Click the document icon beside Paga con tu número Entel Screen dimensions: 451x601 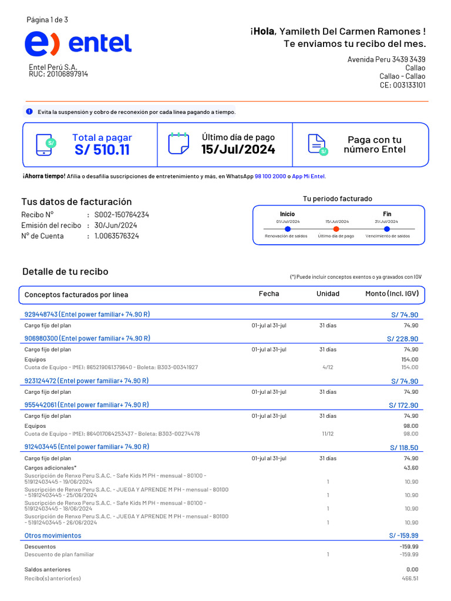(318, 144)
